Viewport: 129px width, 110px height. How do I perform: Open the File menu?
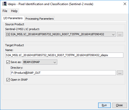click(5, 11)
